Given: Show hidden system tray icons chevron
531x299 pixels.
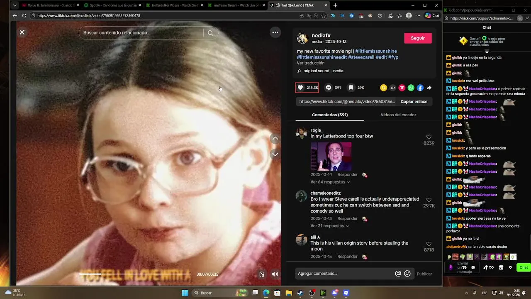Looking at the screenshot, I should [x=466, y=293].
